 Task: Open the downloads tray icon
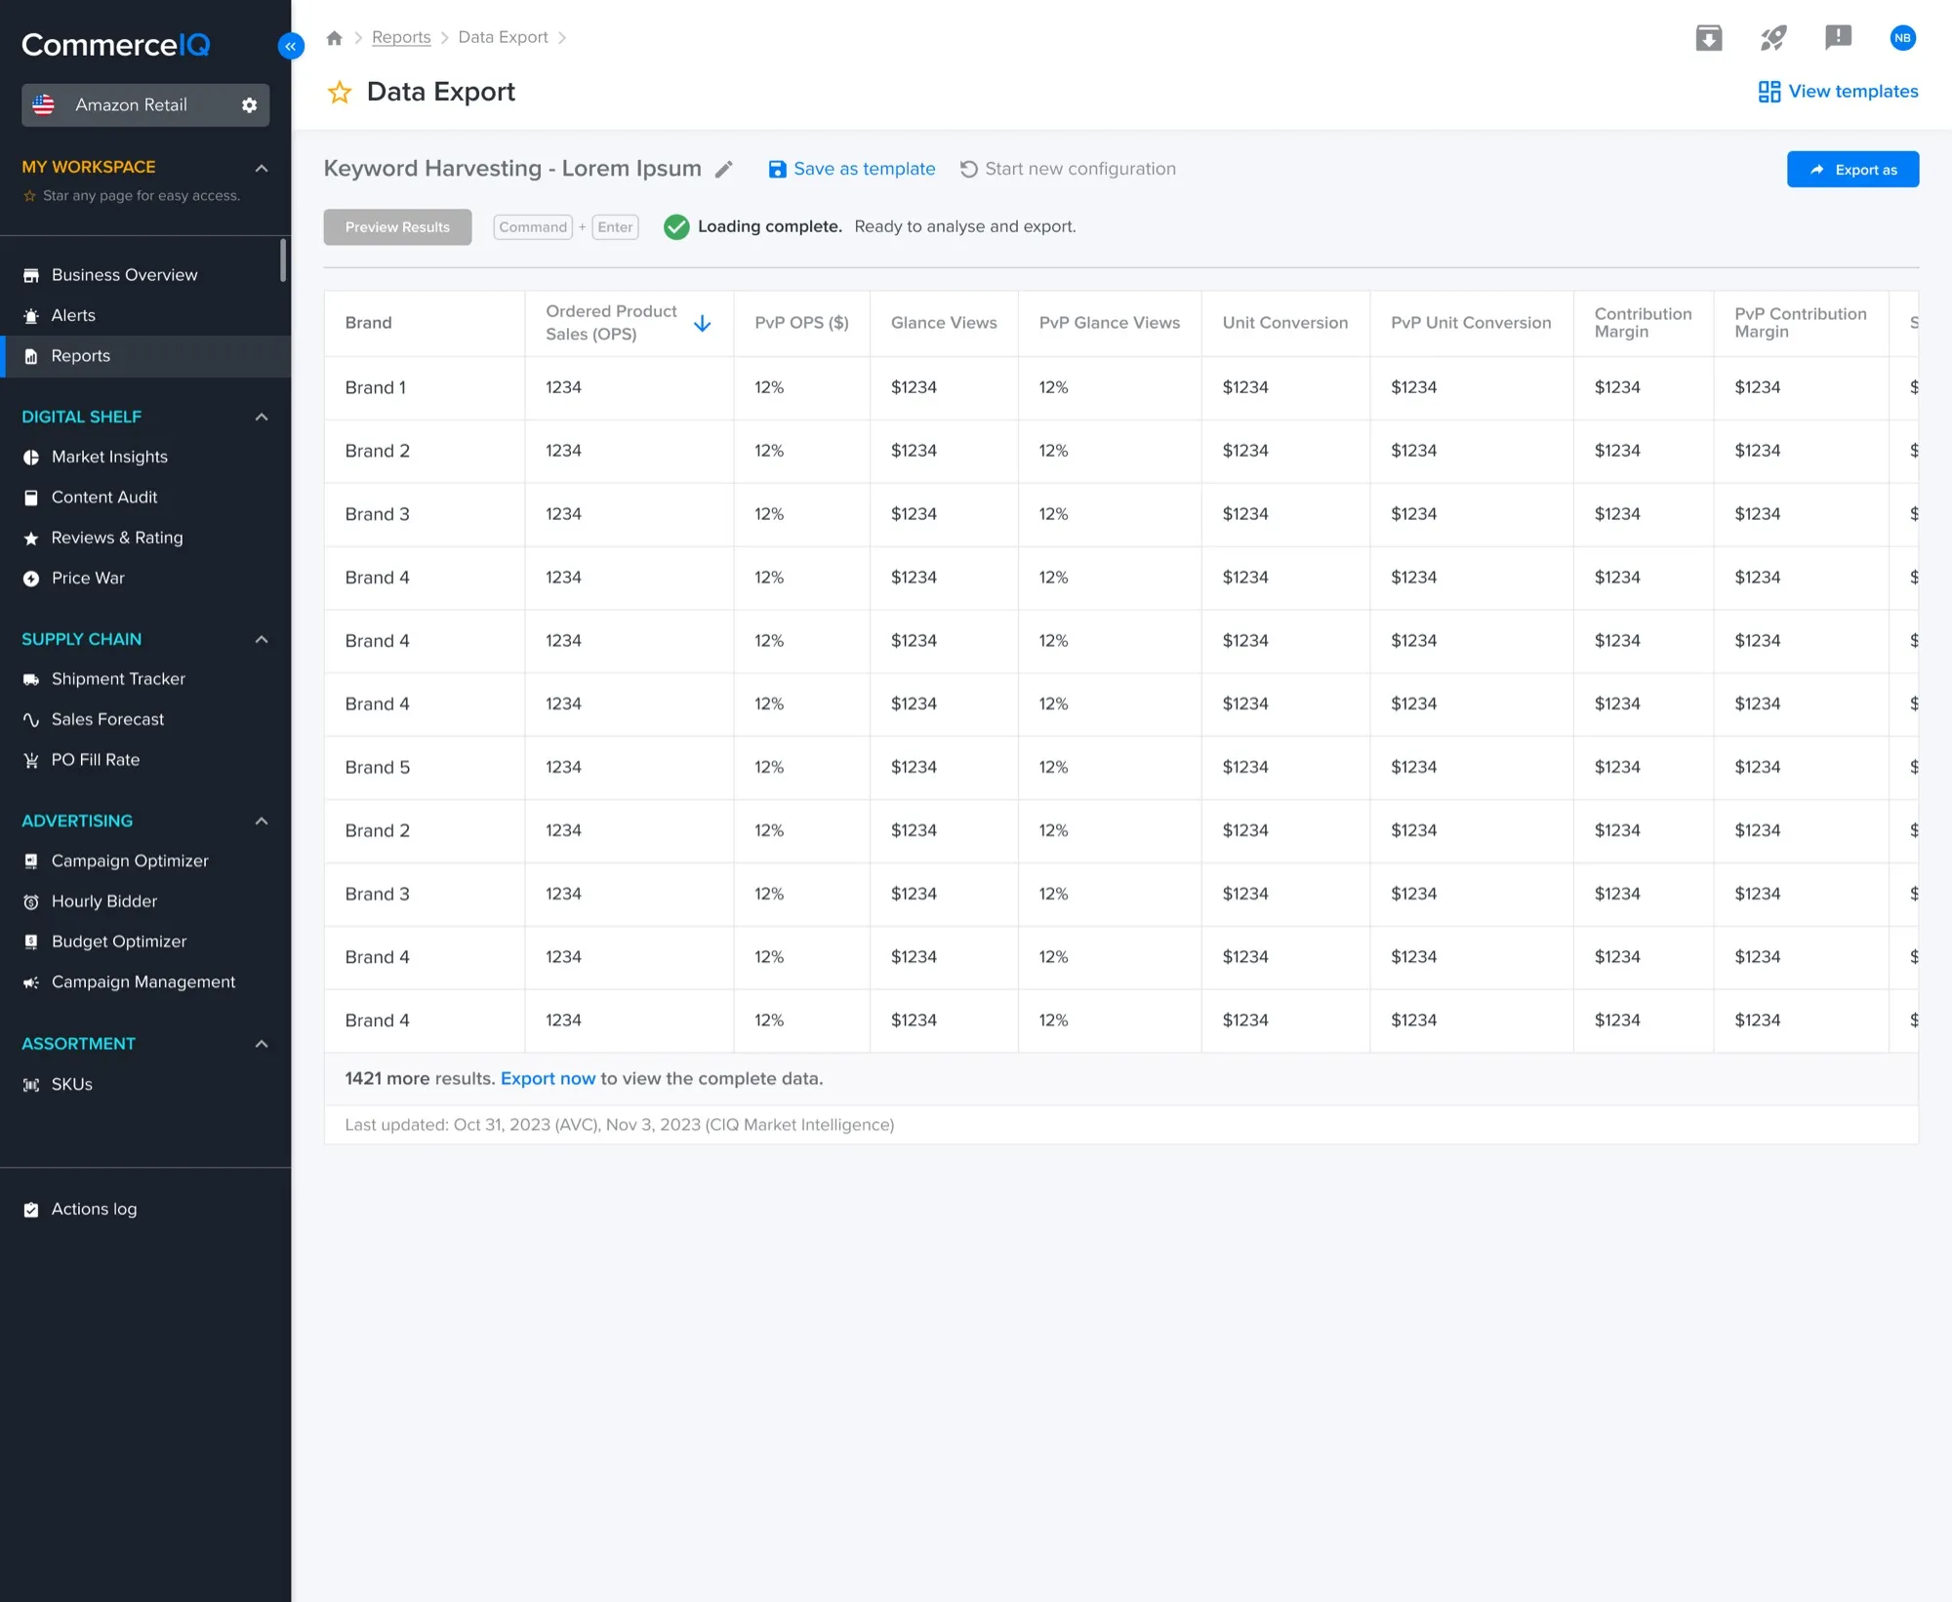[x=1709, y=38]
